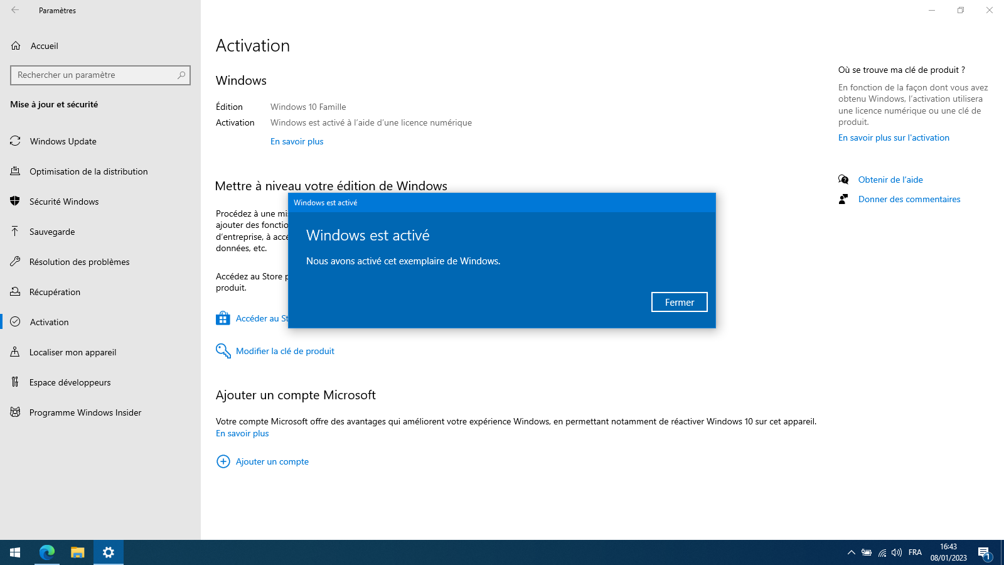Click the Sauvegarde upload arrow icon
The height and width of the screenshot is (565, 1004).
coord(15,231)
